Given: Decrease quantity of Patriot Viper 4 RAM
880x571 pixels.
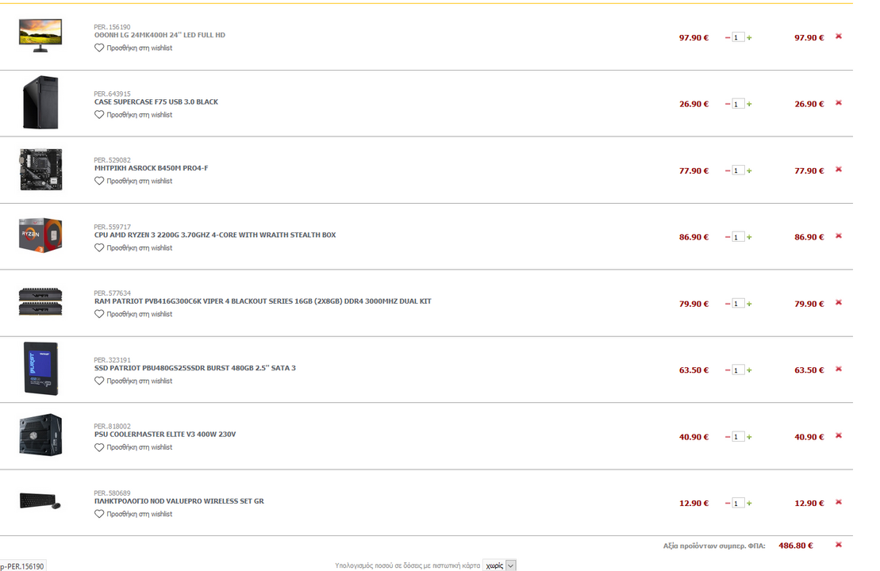Looking at the screenshot, I should pyautogui.click(x=728, y=304).
